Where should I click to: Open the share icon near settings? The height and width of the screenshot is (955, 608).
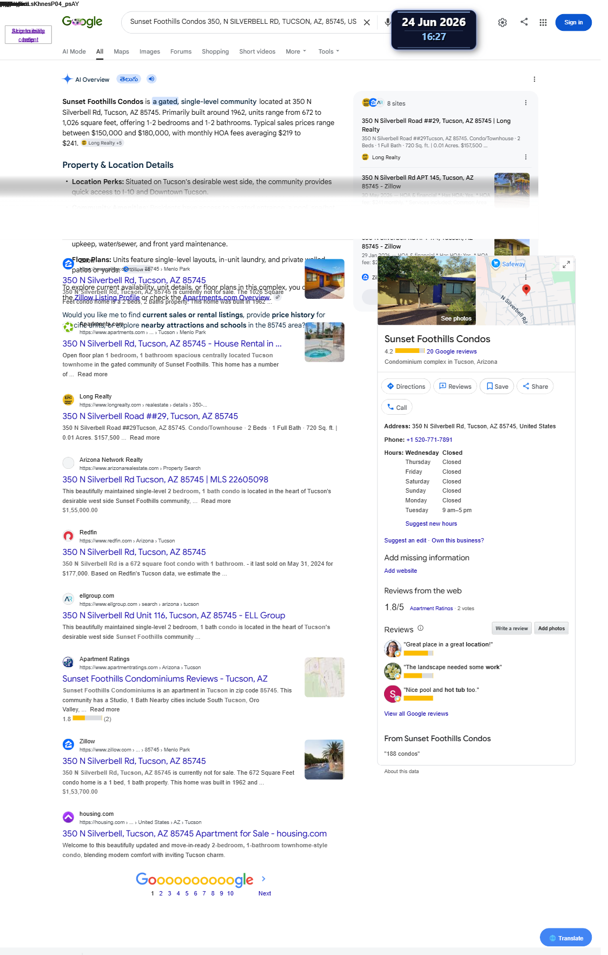coord(524,22)
